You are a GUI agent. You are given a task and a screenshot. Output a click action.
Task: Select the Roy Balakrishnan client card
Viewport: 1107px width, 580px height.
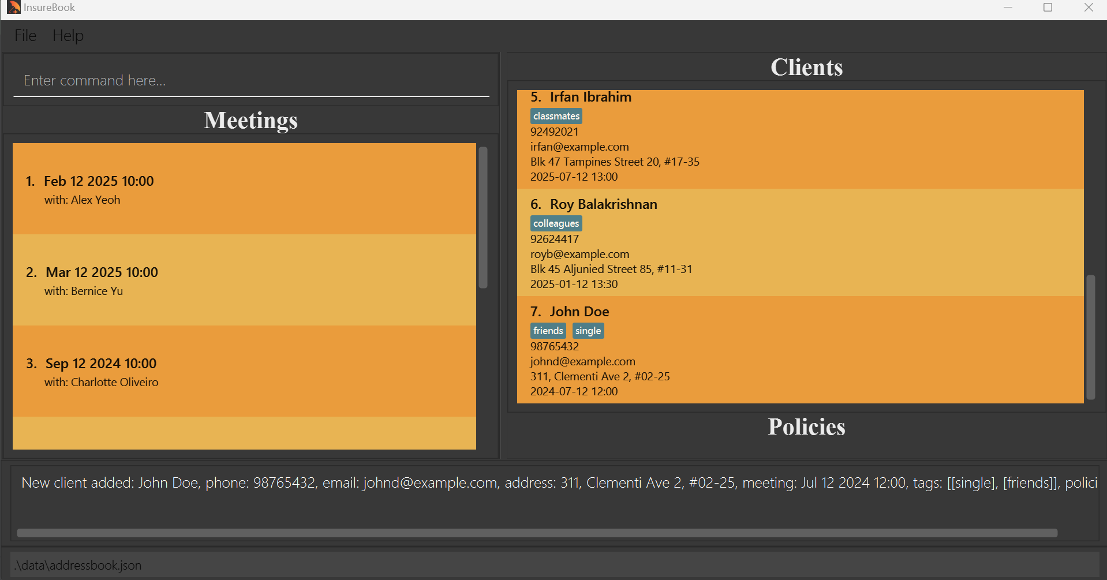pos(800,243)
